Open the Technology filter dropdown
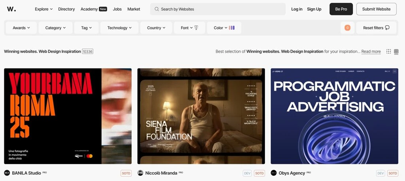 click(x=119, y=28)
